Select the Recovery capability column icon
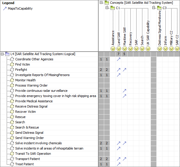Image resolution: width=180 pixels, height=167 pixels. coord(130,49)
